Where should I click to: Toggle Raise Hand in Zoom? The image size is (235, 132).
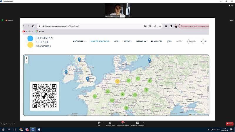point(110,123)
